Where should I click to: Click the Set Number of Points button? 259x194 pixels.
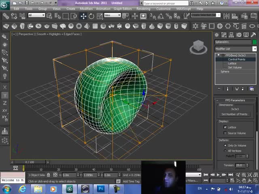[234, 114]
